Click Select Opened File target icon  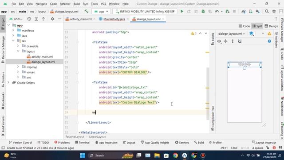tap(29, 19)
